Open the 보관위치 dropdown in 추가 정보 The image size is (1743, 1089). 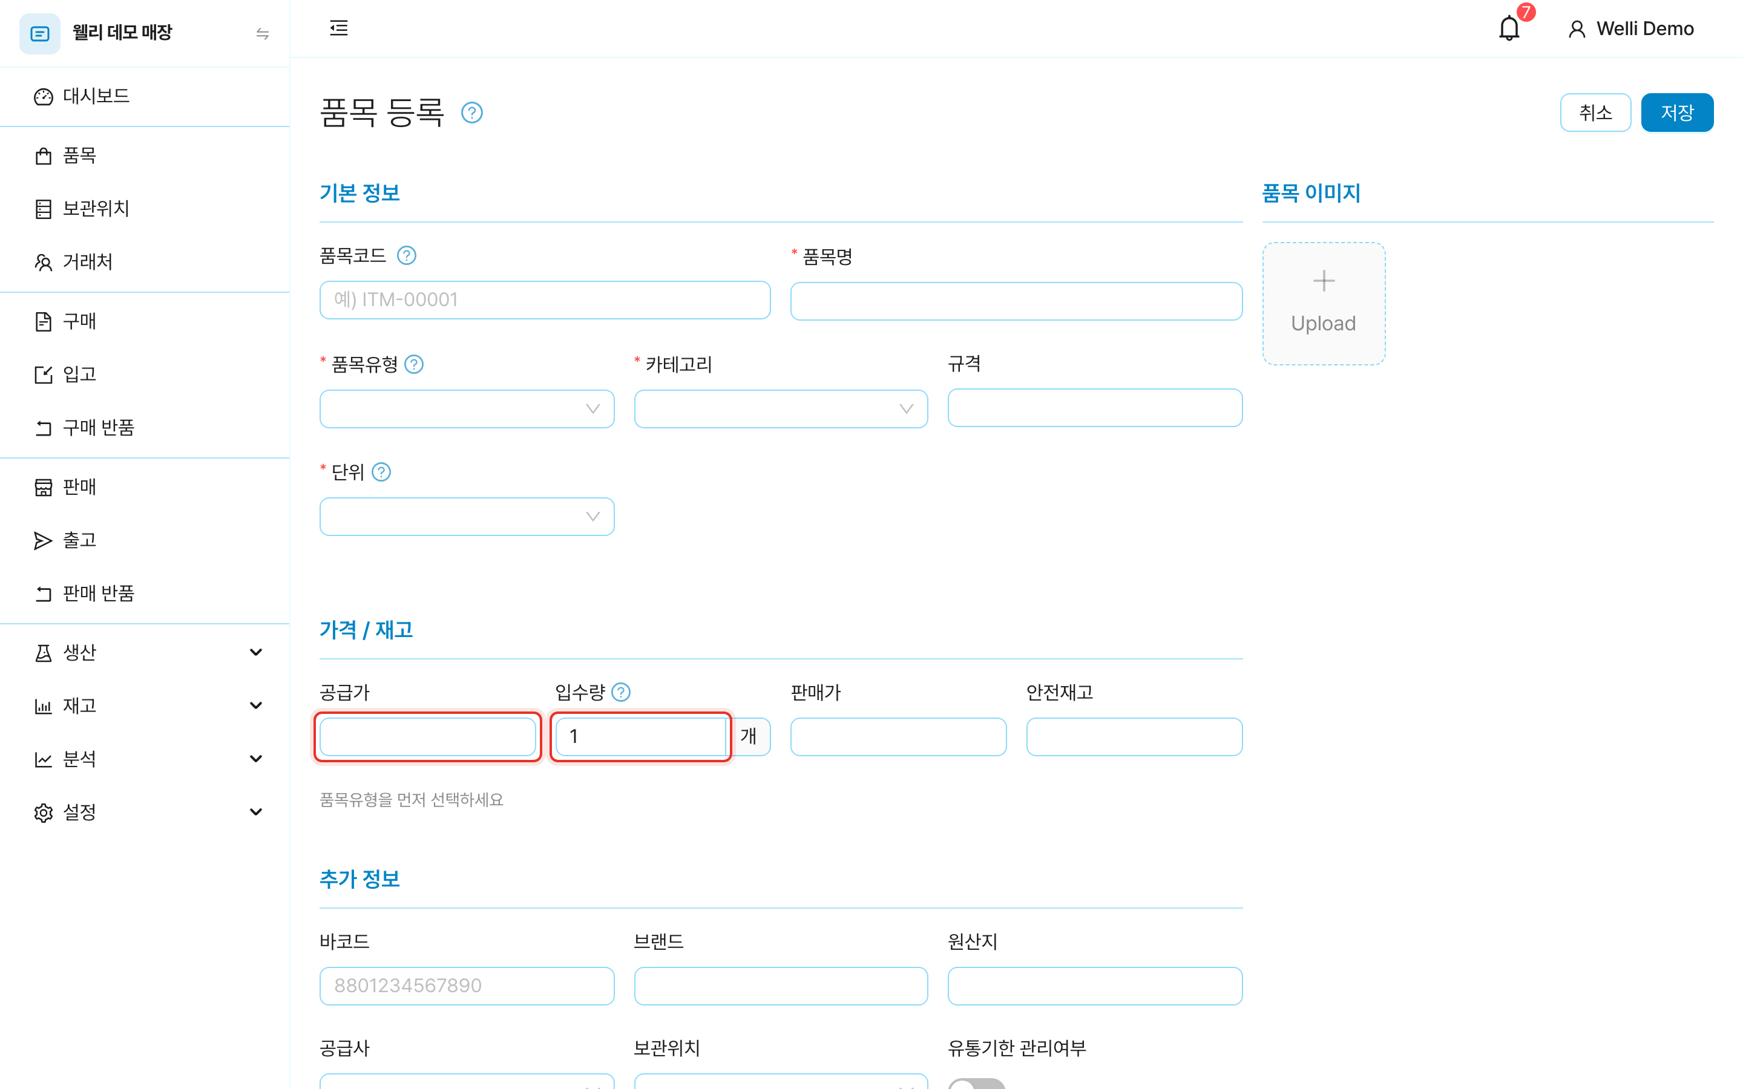click(x=781, y=1082)
